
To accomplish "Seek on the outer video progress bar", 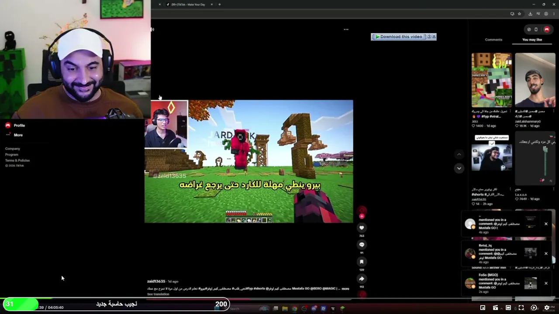I will [x=279, y=299].
